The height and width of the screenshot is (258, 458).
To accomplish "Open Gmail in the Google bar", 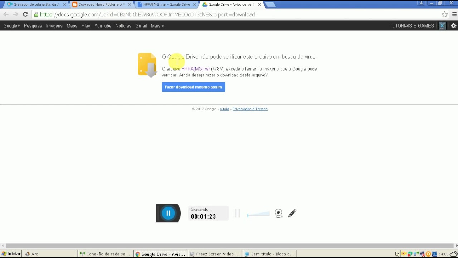I will coord(141,26).
